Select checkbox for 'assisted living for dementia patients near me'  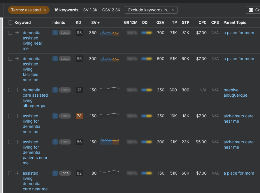(x=10, y=142)
